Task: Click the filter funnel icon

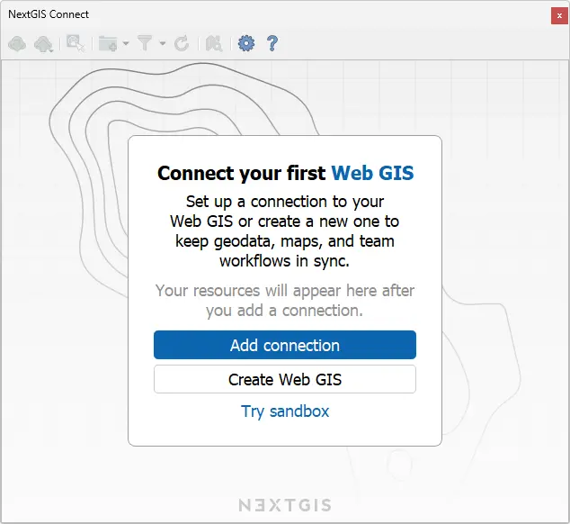Action: pos(145,43)
